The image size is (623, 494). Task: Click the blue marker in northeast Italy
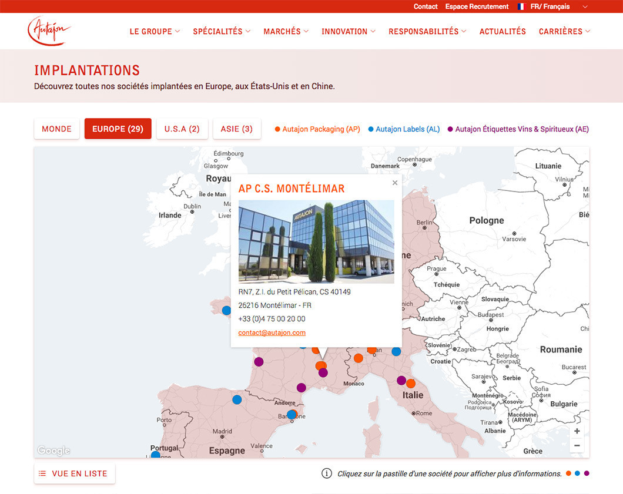pos(396,351)
